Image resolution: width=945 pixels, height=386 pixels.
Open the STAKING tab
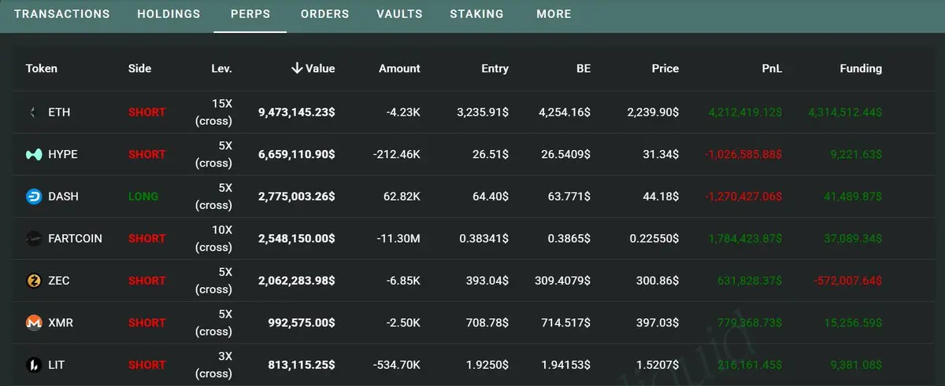(476, 14)
